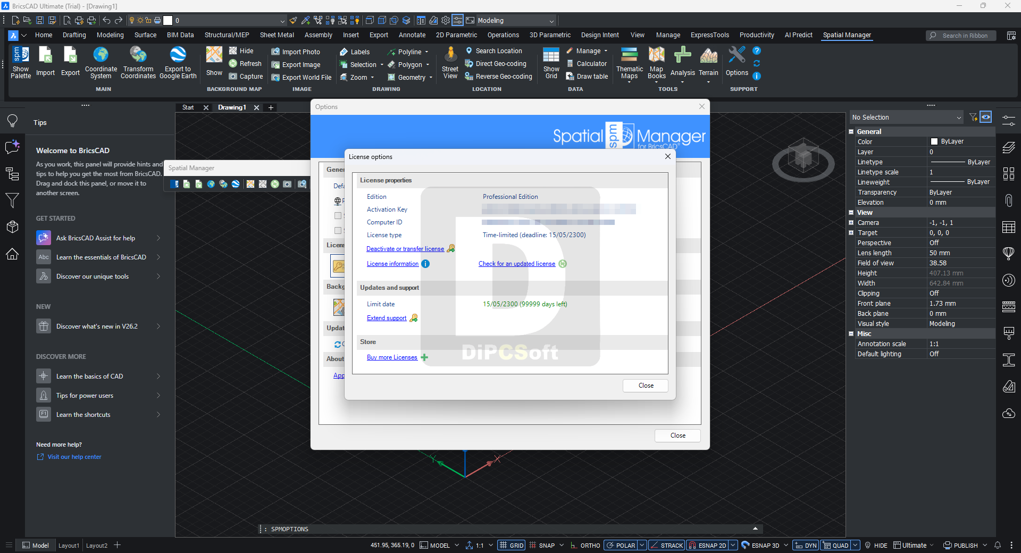Screen dimensions: 1021x553
Task: Click Reverse Geo-coding tool
Action: pos(498,76)
